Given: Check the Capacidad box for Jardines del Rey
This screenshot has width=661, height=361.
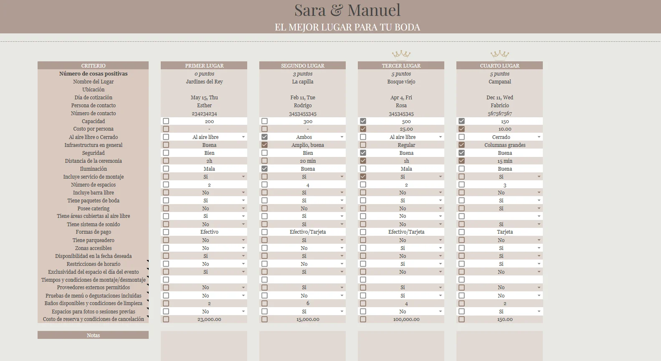Looking at the screenshot, I should tap(166, 121).
